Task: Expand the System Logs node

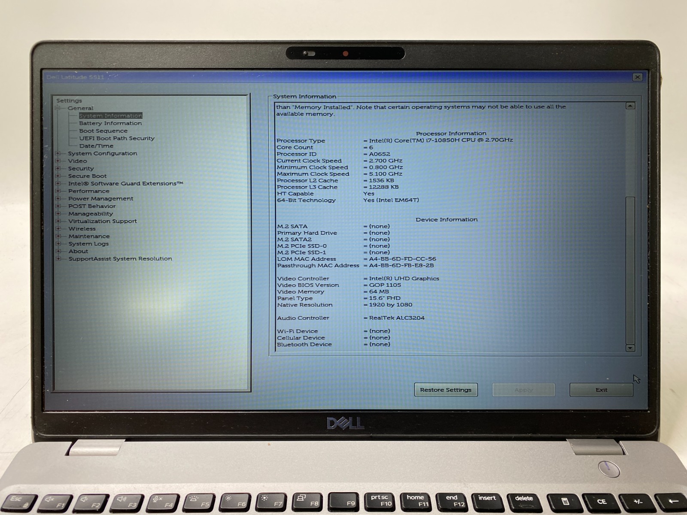Action: pos(58,243)
